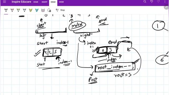This screenshot has width=169, height=95.
Task: Select the yellow highlighter
Action: click(31, 10)
